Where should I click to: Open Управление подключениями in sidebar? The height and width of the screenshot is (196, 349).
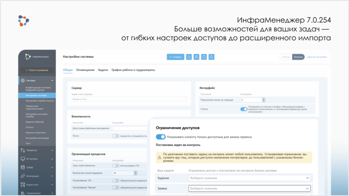[x=34, y=107]
